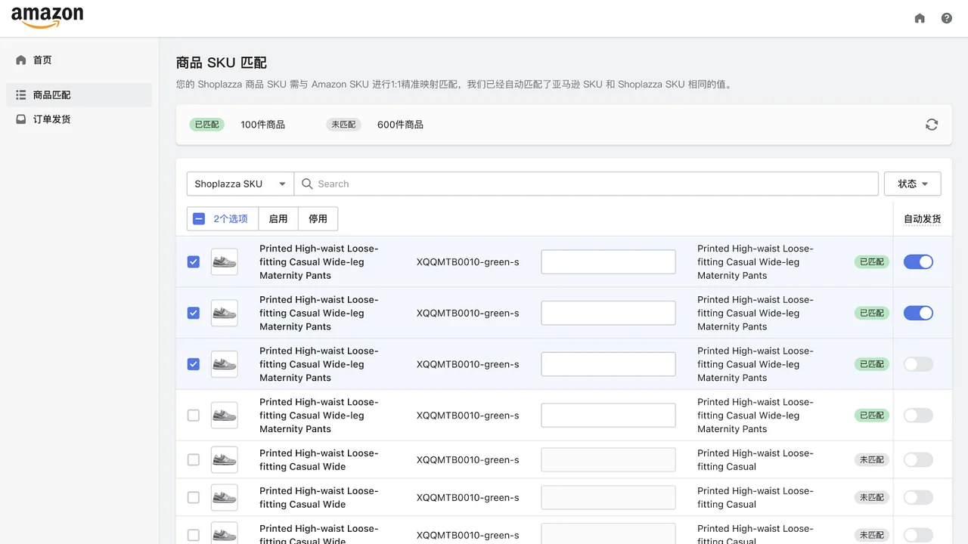The height and width of the screenshot is (544, 968).
Task: Click third row's Amazon SKU input box
Action: pos(608,364)
